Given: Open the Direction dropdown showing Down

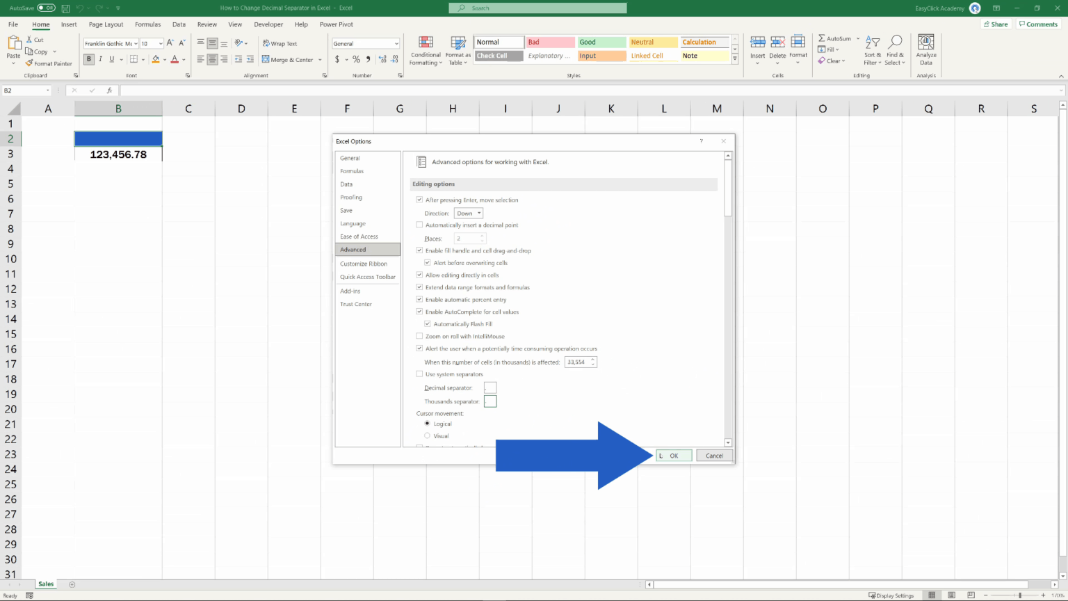Looking at the screenshot, I should click(x=468, y=213).
